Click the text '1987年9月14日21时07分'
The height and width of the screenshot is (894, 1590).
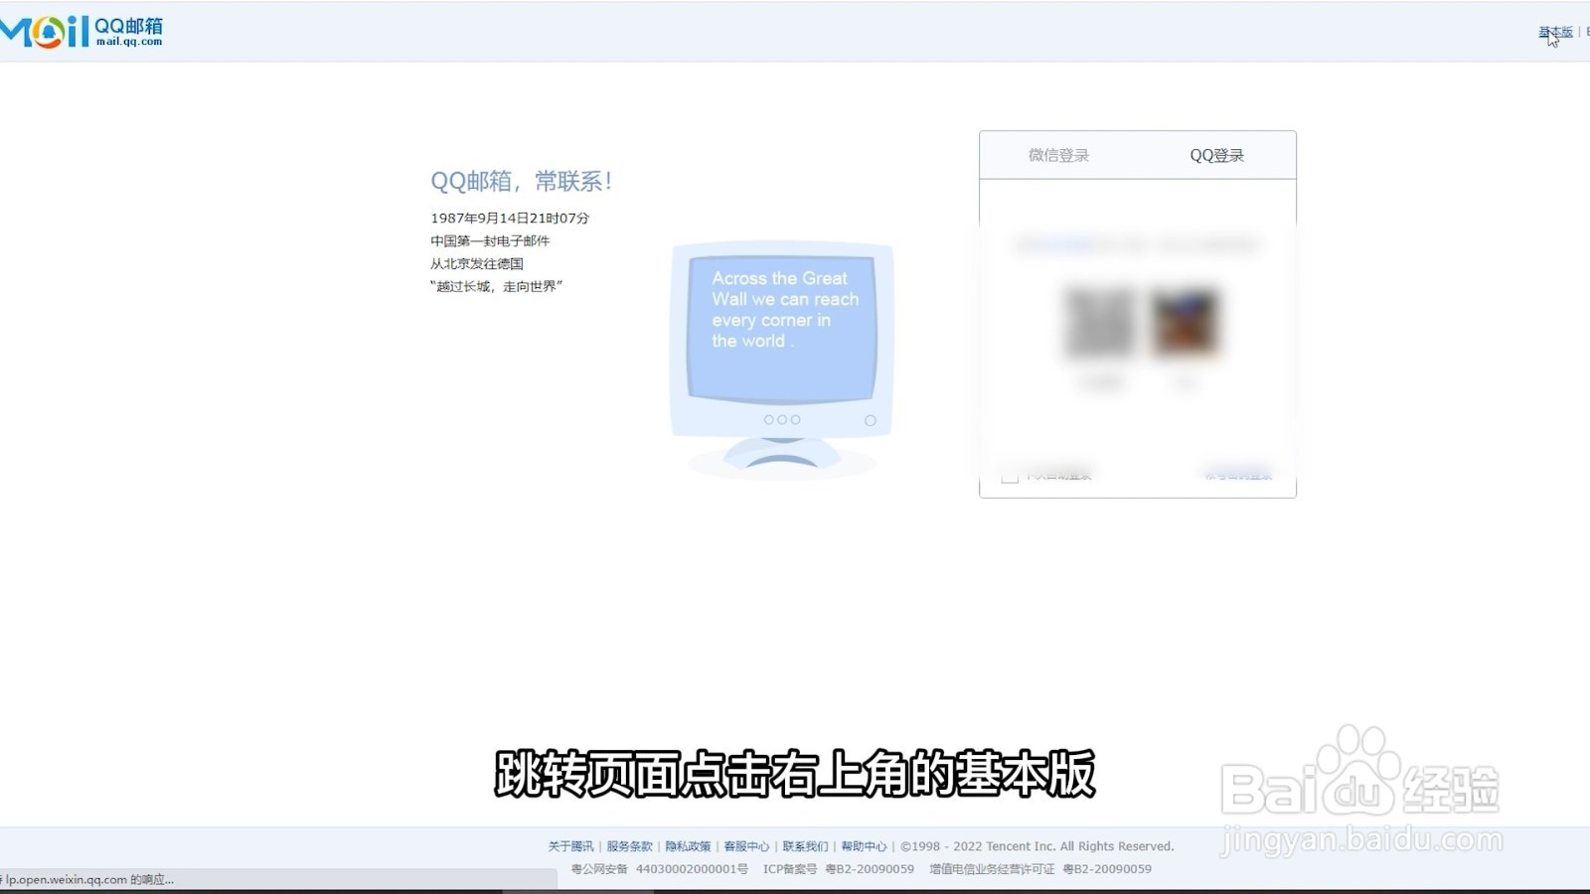(x=510, y=218)
